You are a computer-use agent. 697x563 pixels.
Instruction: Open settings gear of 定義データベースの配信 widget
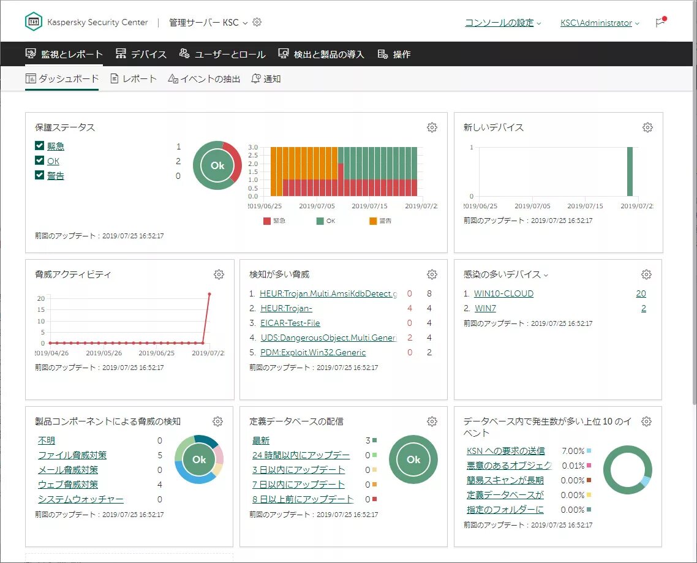point(432,421)
